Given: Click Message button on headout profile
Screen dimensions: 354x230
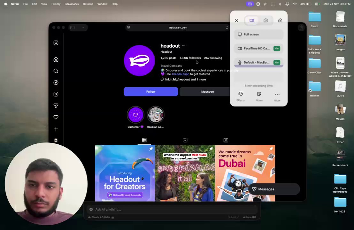Looking at the screenshot, I should click(207, 92).
